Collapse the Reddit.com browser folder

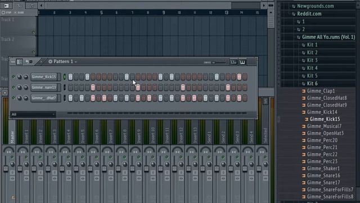pyautogui.click(x=309, y=14)
